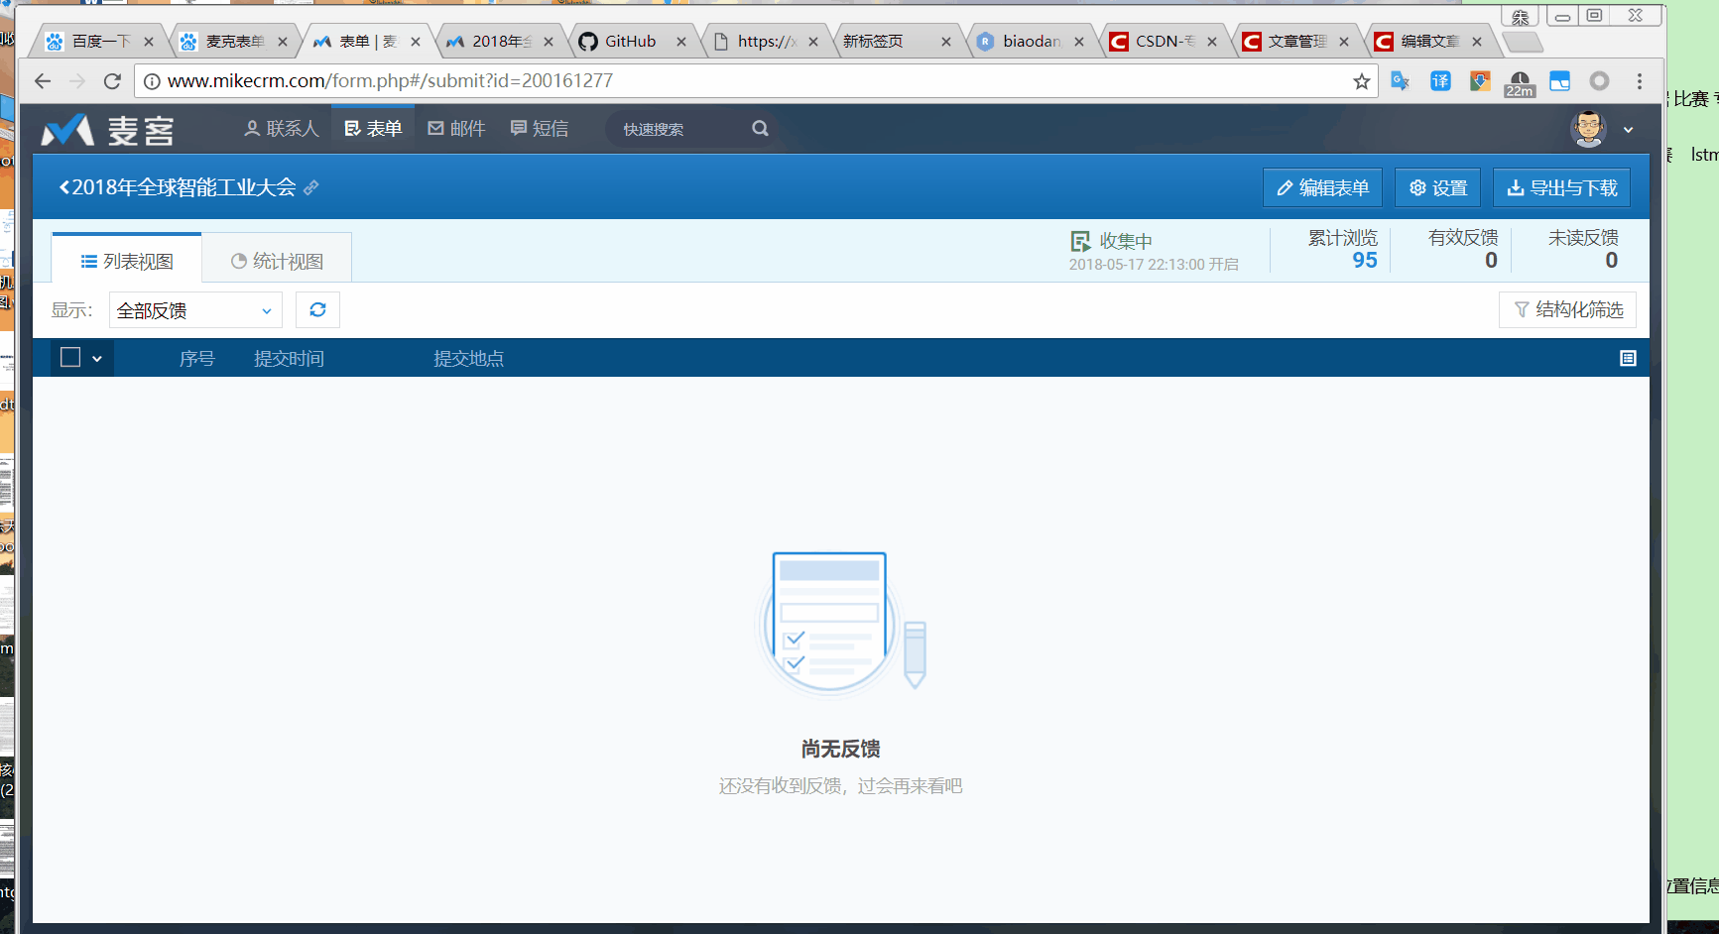Click the 麦客 logo
The image size is (1719, 934).
pyautogui.click(x=108, y=130)
